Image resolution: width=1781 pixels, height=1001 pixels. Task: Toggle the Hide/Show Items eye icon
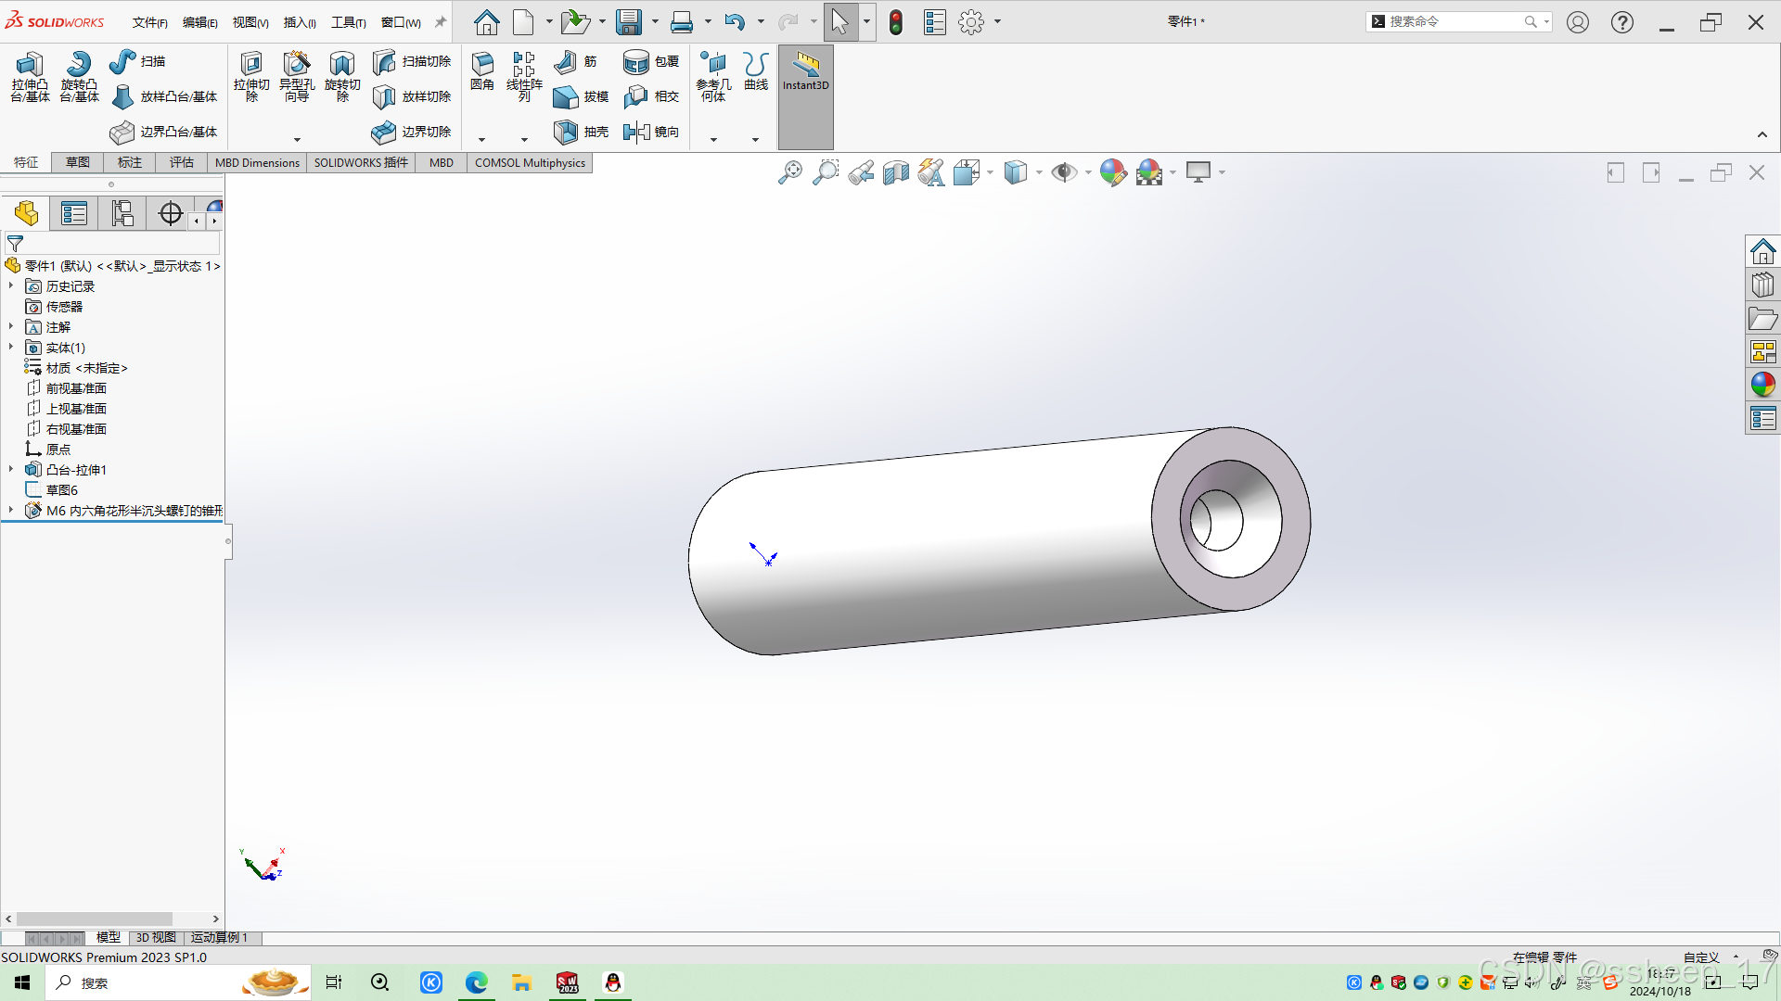coord(1063,172)
